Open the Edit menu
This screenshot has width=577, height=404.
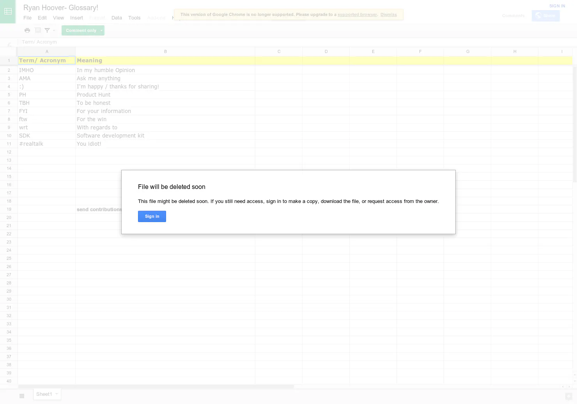[x=42, y=18]
